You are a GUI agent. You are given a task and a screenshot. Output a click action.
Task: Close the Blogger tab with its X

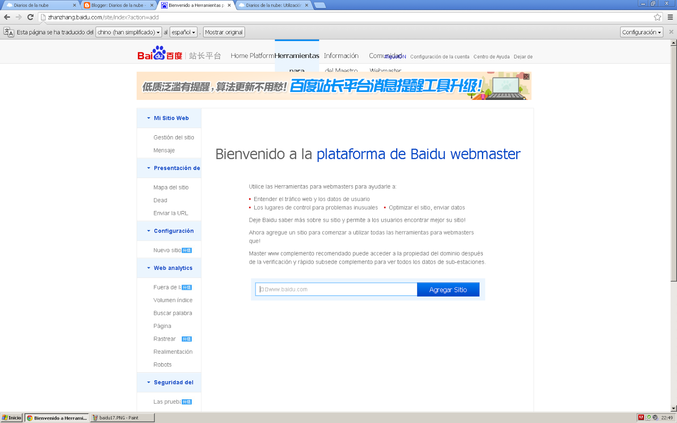[x=152, y=5]
